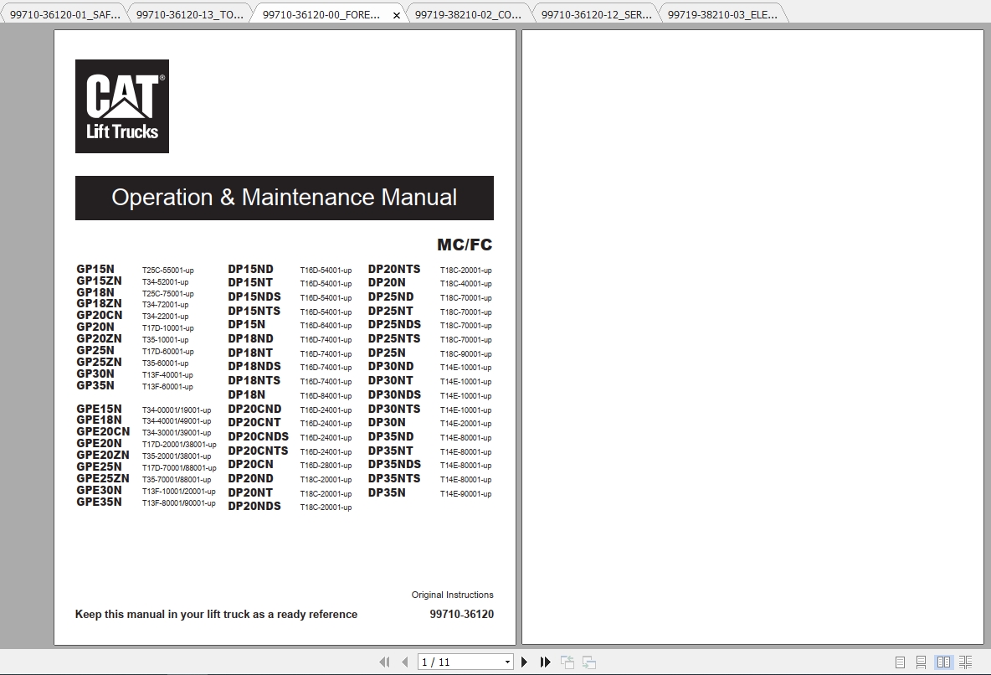This screenshot has height=675, width=991.
Task: Close the 99710-36120-00_FORE tab
Action: 396,15
